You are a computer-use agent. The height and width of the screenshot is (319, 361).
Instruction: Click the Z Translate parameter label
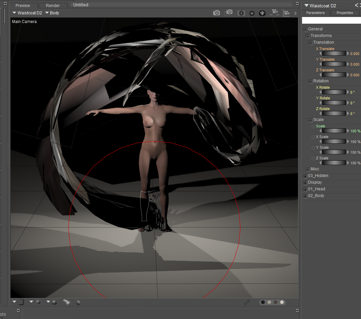click(325, 70)
